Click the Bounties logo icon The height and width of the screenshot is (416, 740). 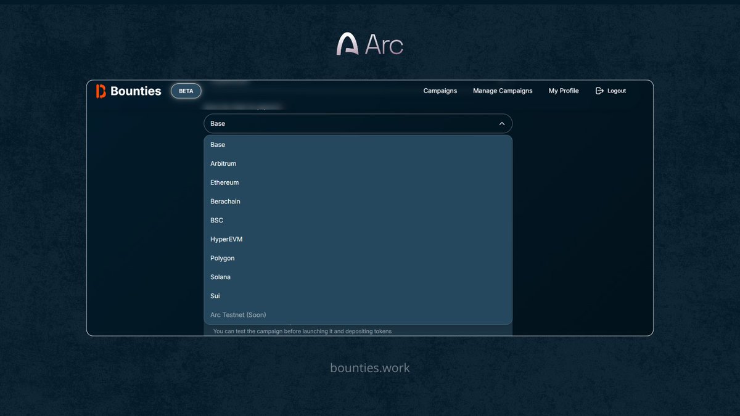[101, 91]
